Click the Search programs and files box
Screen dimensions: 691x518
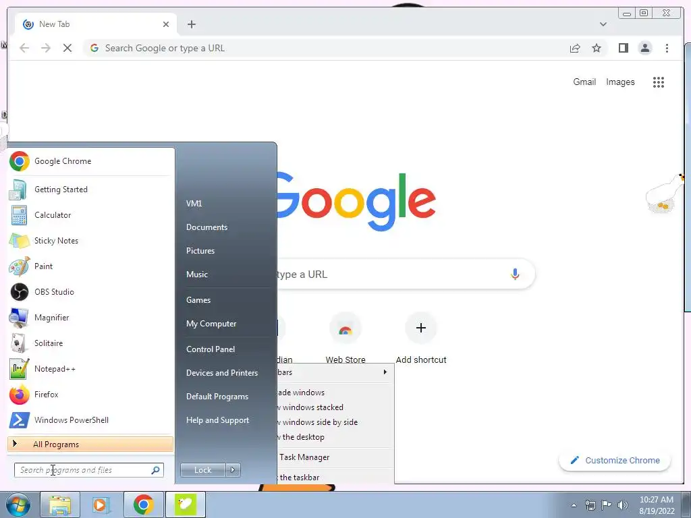point(88,470)
